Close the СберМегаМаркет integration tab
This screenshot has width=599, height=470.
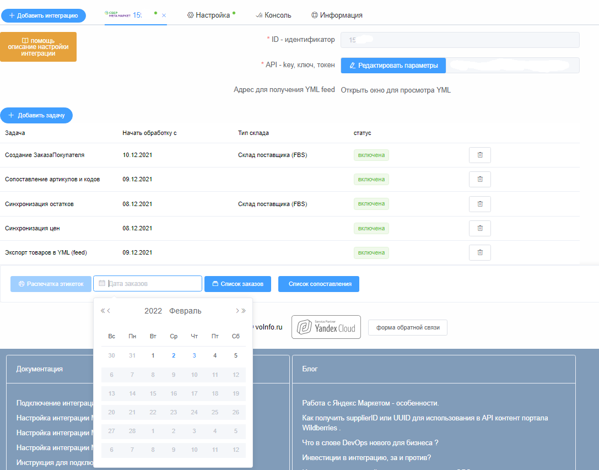click(x=164, y=15)
